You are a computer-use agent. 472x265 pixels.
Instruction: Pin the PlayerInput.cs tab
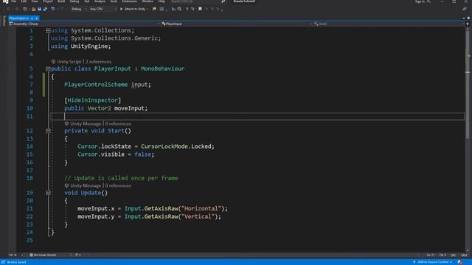tap(32, 18)
